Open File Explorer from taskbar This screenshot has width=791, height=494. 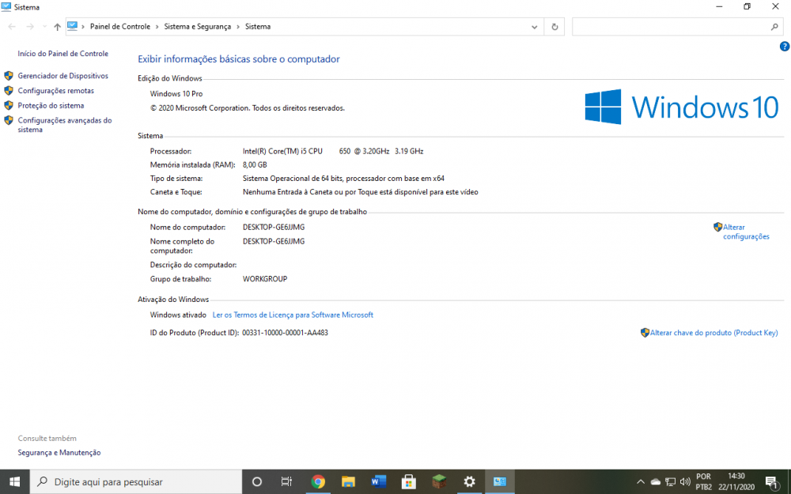[348, 481]
